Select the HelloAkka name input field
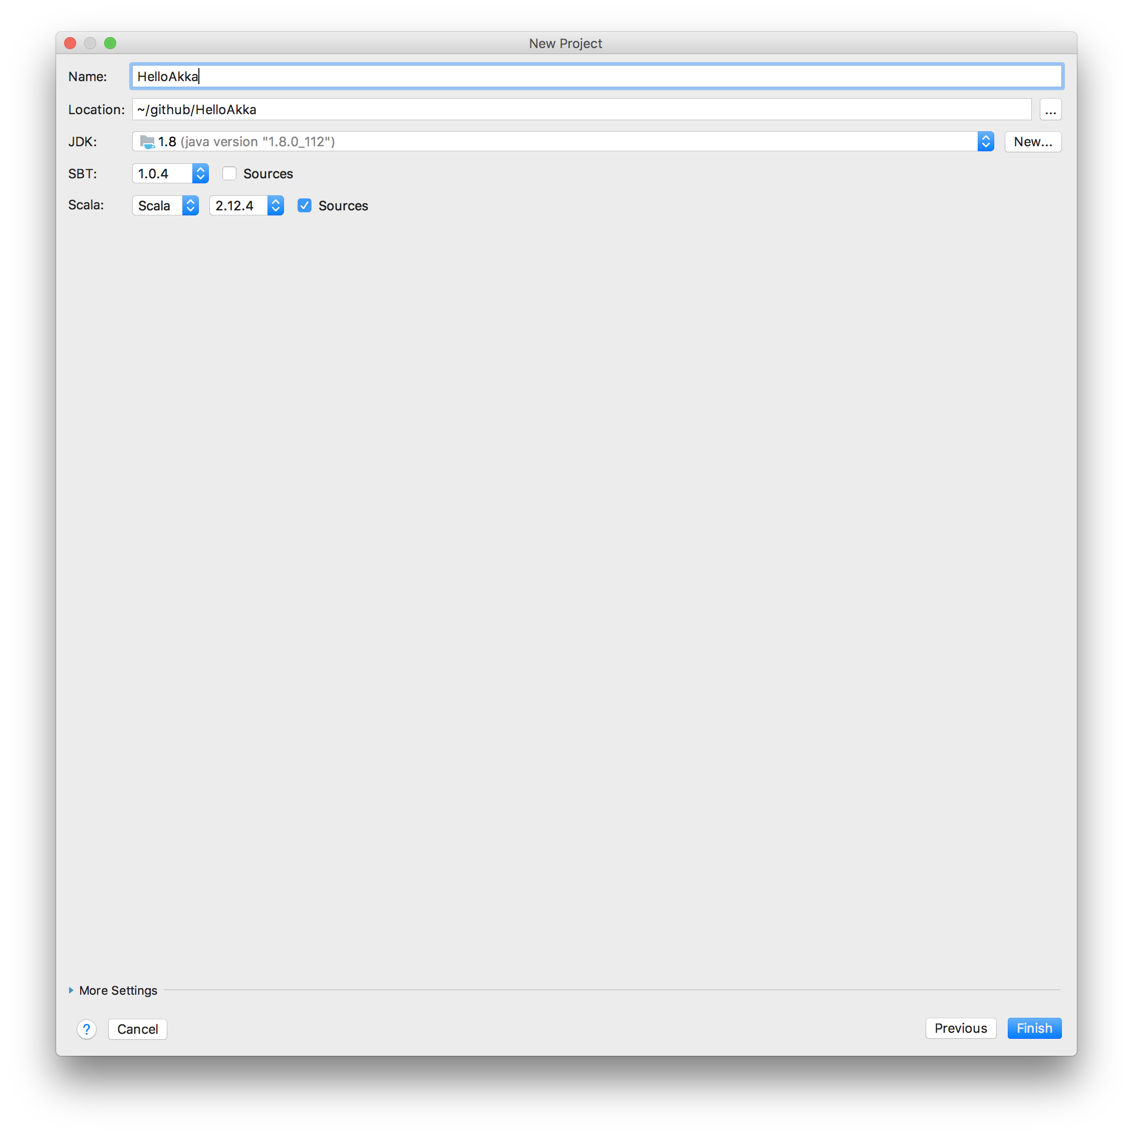 coord(597,76)
